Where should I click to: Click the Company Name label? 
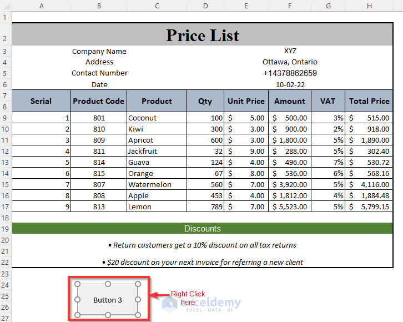pos(99,52)
